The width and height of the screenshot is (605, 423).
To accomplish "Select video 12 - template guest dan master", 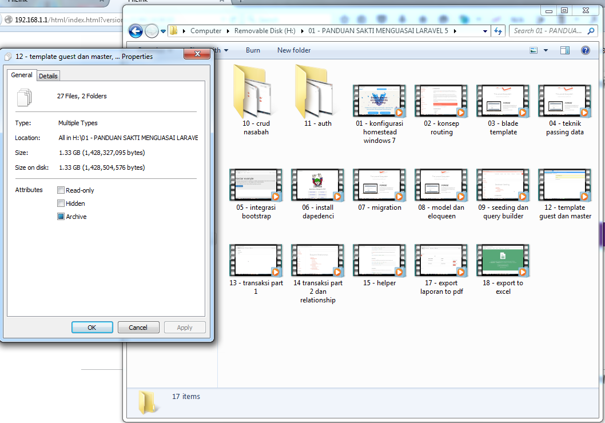I will tap(564, 194).
